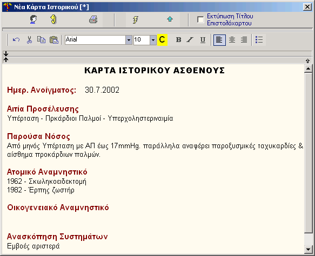The height and width of the screenshot is (256, 315).
Task: Click scrollbar up arrow button
Action: [308, 69]
